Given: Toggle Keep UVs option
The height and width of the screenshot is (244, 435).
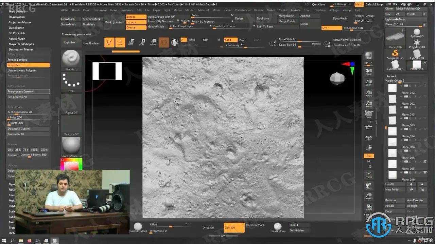Looking at the screenshot, I should tap(28, 65).
